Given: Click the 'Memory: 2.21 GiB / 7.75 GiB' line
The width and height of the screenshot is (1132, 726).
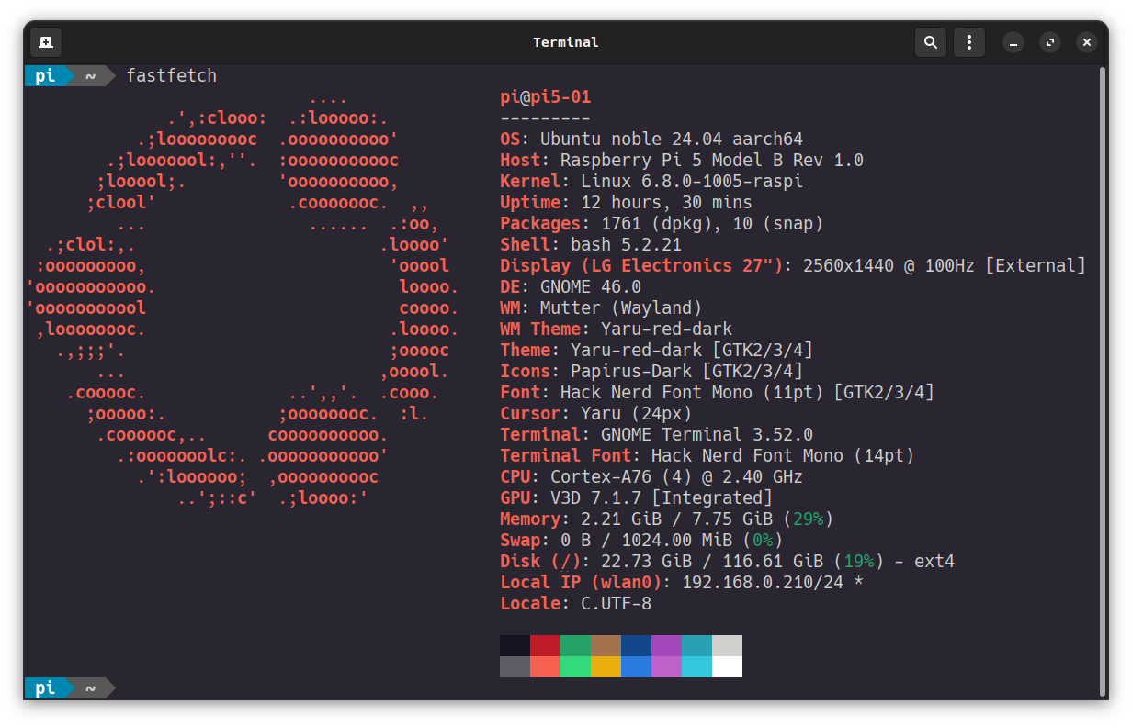Looking at the screenshot, I should (667, 519).
